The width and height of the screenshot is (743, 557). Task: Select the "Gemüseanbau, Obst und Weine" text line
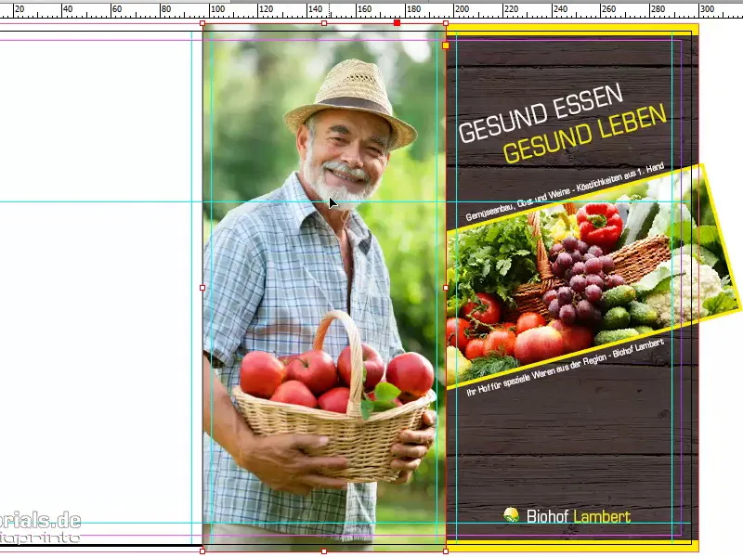coord(565,192)
